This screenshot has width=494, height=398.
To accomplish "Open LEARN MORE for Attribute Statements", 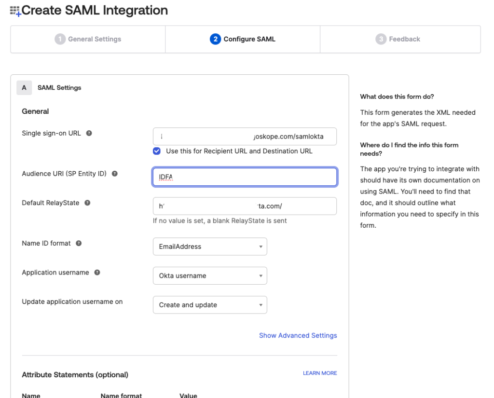I will [x=320, y=373].
